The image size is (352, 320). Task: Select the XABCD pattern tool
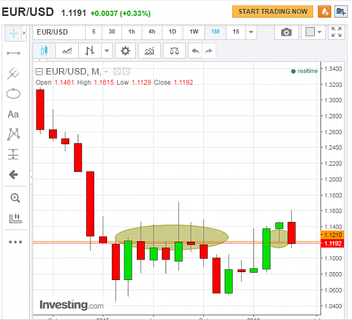[14, 134]
